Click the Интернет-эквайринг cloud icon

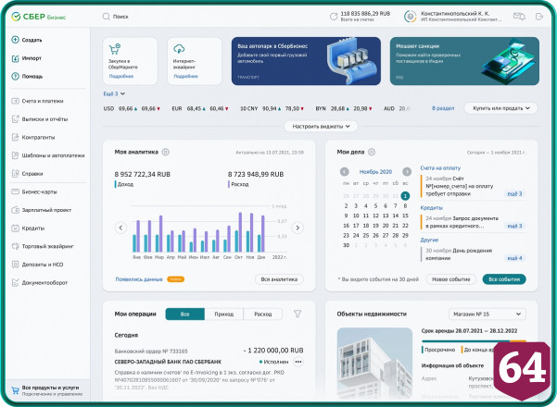179,49
